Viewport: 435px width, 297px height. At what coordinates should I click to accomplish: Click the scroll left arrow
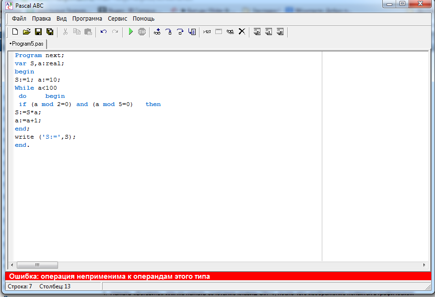pyautogui.click(x=12, y=265)
